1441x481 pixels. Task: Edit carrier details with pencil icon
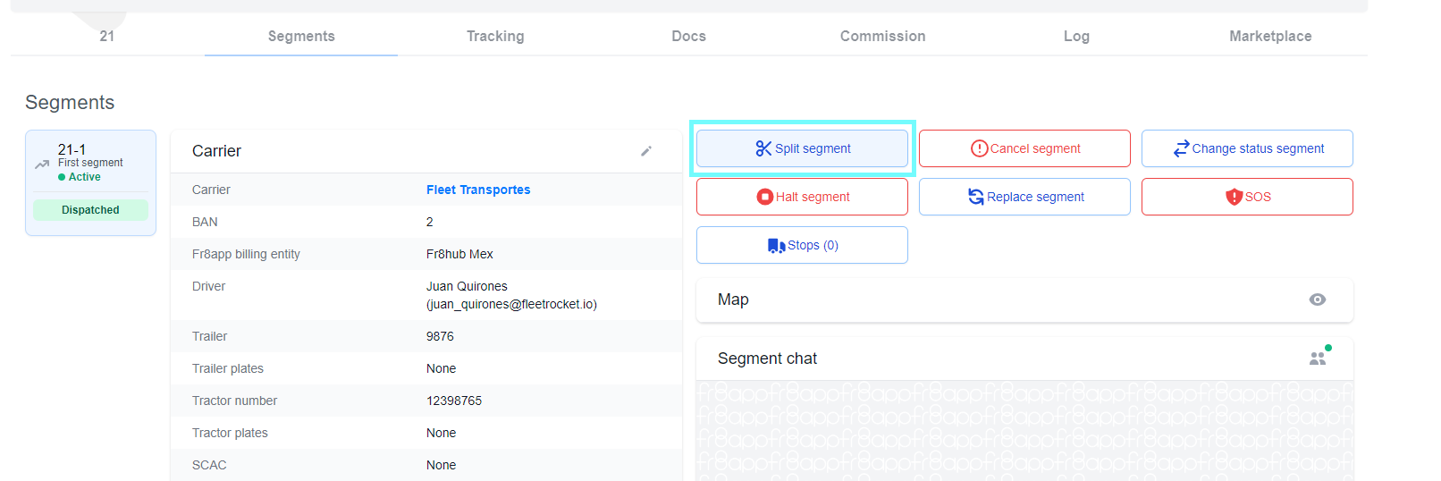click(646, 151)
